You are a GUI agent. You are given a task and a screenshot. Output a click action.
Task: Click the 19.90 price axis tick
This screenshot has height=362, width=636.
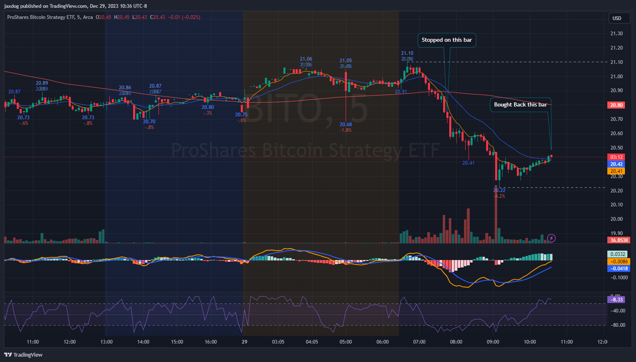click(616, 233)
